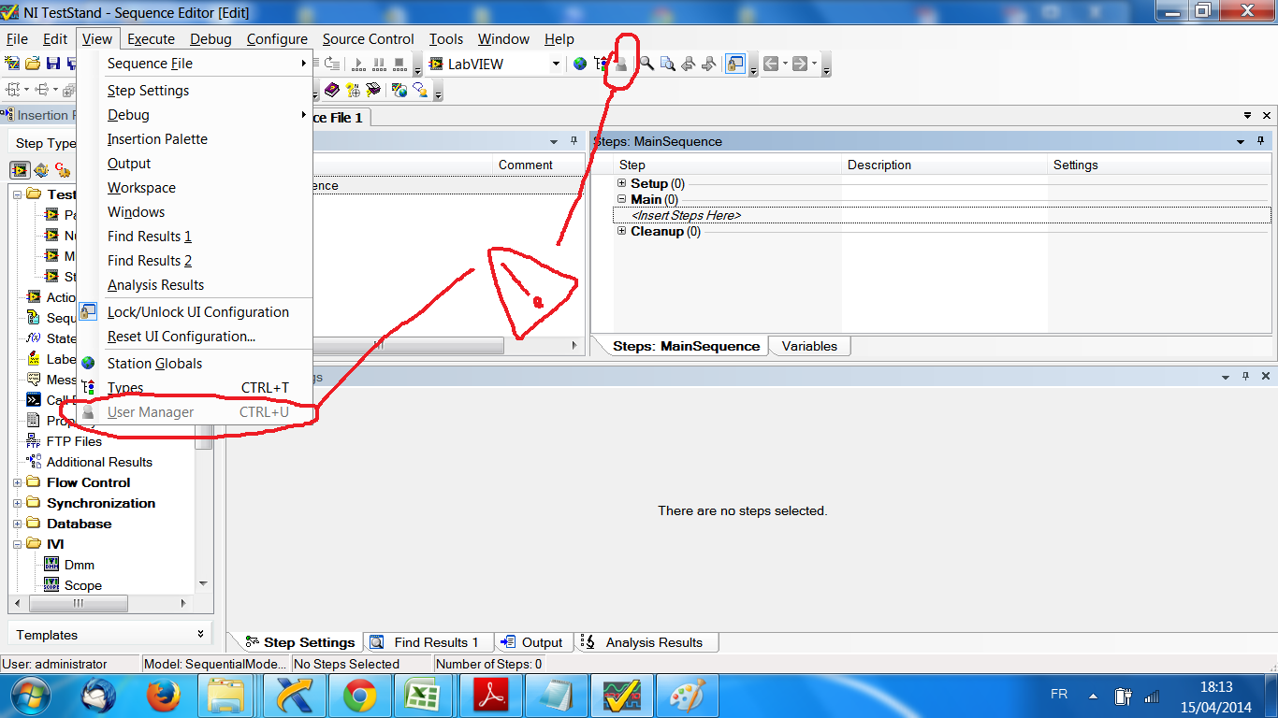Screen dimensions: 1278x718
Task: Click the Navigate Back arrow toolbar button
Action: 771,64
